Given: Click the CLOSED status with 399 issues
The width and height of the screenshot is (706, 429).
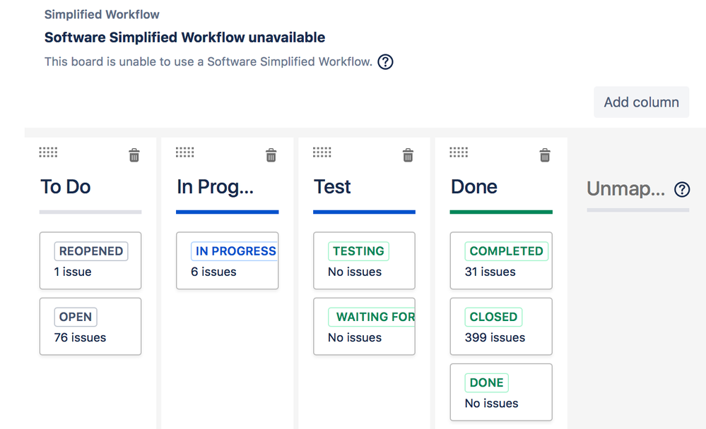Looking at the screenshot, I should tap(501, 326).
